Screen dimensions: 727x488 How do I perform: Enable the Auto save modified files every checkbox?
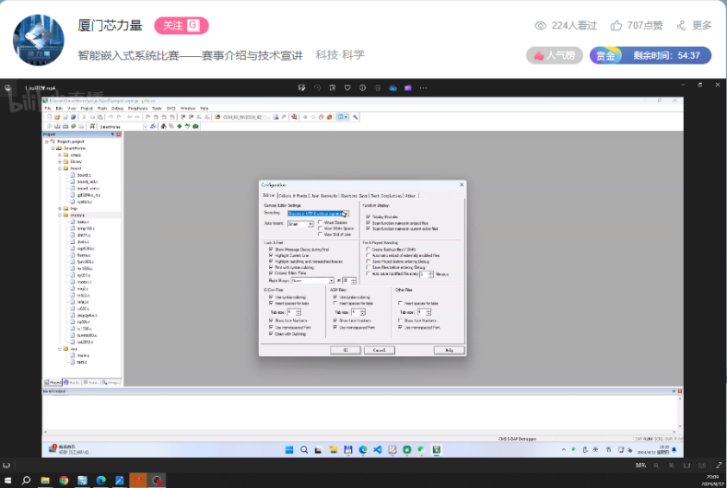(369, 273)
